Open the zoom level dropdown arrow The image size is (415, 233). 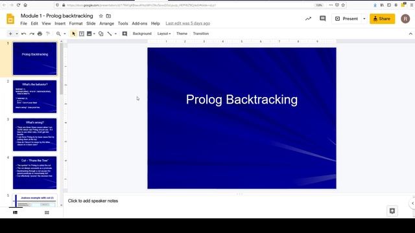click(65, 34)
